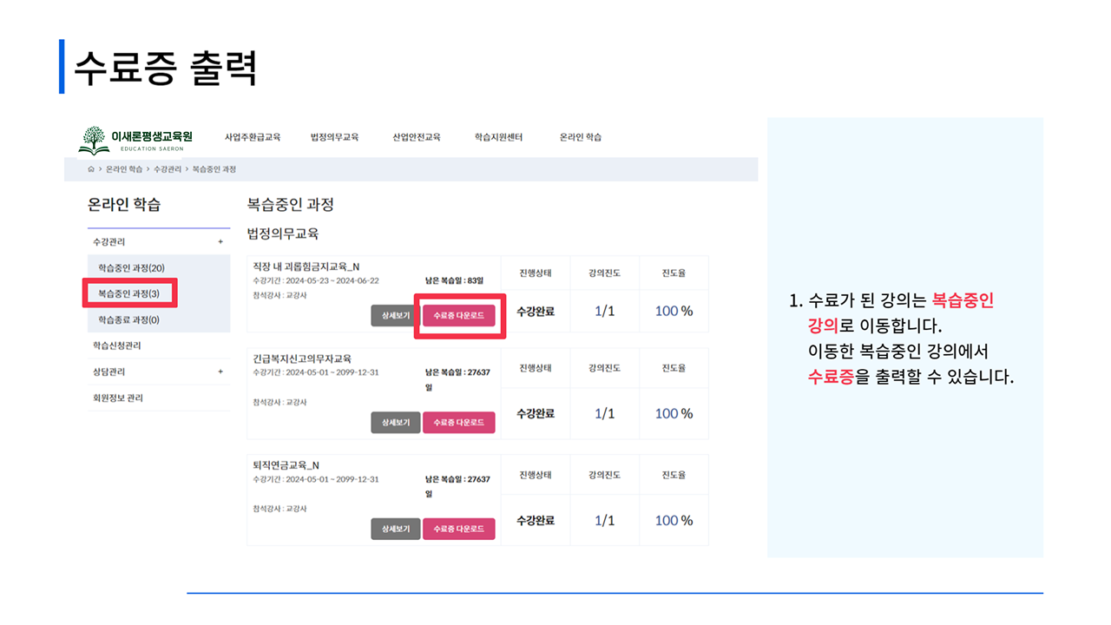Image resolution: width=1111 pixels, height=625 pixels.
Task: Select 복습중인 과정(3) in the sidebar
Action: tap(129, 293)
